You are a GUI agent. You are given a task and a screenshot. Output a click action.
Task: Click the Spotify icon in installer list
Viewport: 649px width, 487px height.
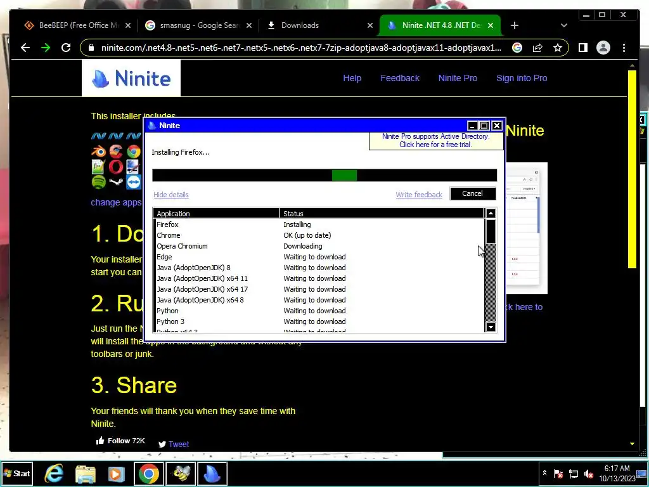point(98,182)
